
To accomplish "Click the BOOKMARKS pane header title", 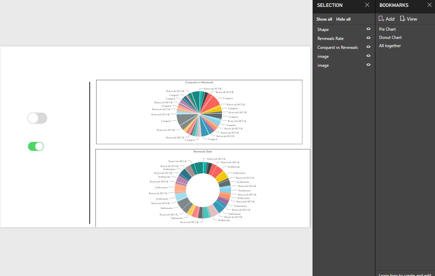I will tap(394, 5).
